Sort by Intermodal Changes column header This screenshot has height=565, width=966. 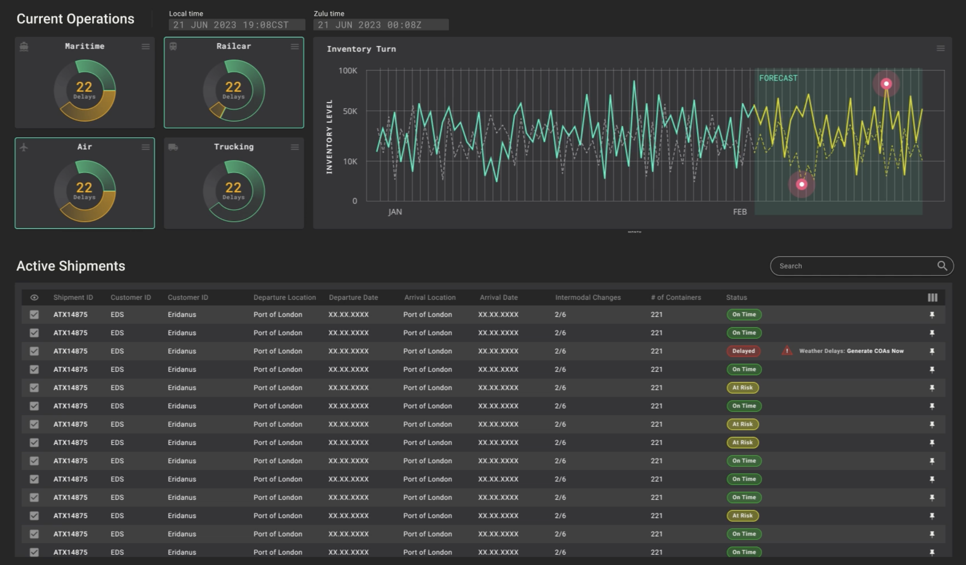coord(588,297)
